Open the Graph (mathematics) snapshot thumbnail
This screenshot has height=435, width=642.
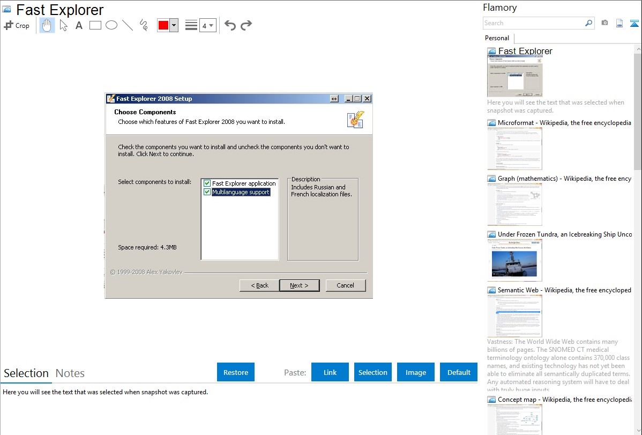tap(515, 204)
